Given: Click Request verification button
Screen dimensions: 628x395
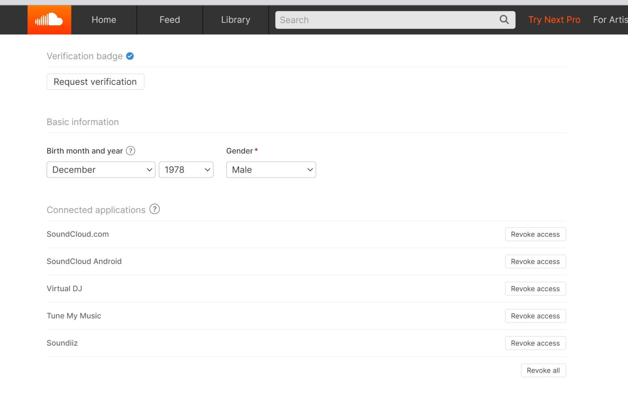Looking at the screenshot, I should pyautogui.click(x=95, y=82).
